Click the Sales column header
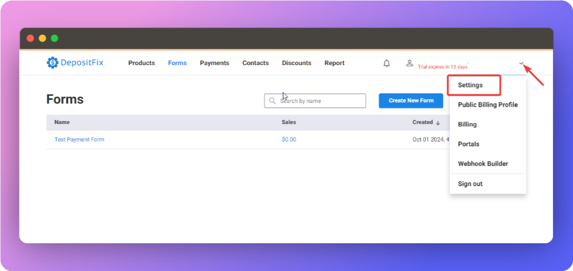573x271 pixels. [x=289, y=122]
